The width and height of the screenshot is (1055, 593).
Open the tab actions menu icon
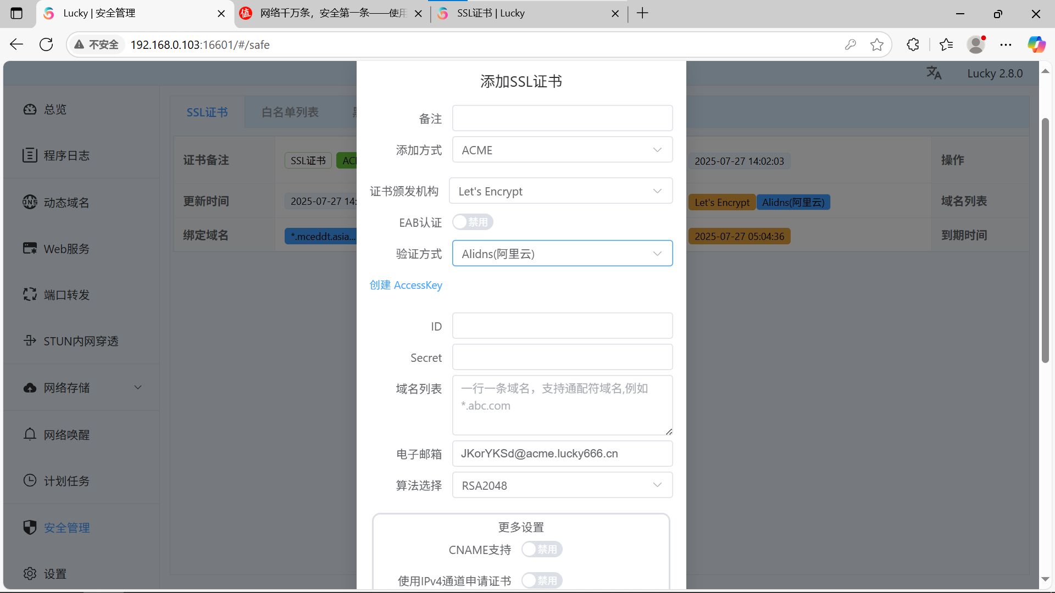pyautogui.click(x=17, y=13)
